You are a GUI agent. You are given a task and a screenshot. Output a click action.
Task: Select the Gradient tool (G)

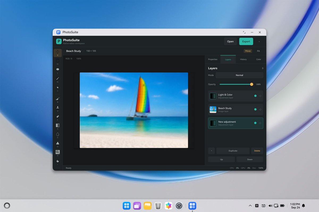pyautogui.click(x=58, y=126)
